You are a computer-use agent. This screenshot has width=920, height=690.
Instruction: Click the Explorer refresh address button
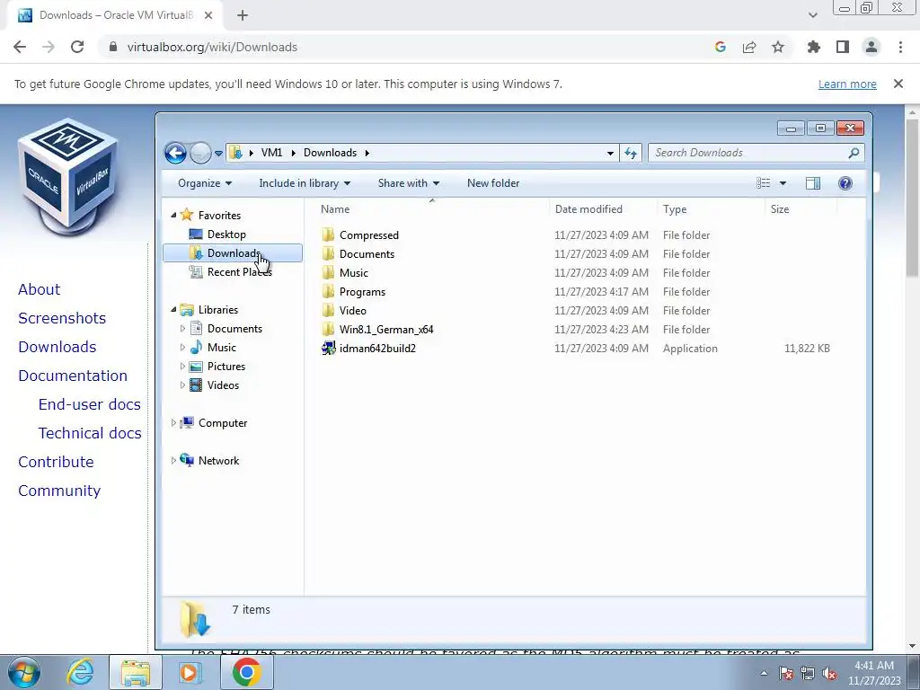click(630, 153)
